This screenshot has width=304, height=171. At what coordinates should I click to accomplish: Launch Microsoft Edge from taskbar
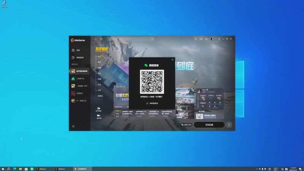pos(14,169)
